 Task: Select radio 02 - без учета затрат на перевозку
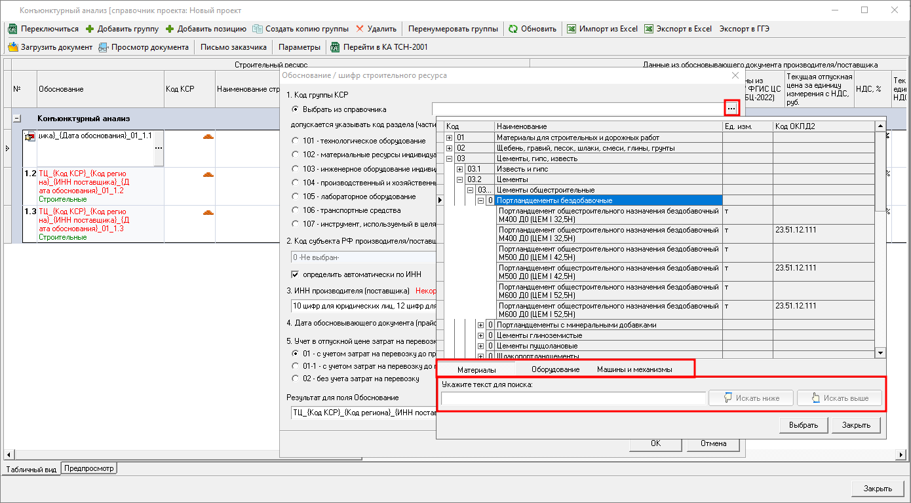(x=295, y=379)
